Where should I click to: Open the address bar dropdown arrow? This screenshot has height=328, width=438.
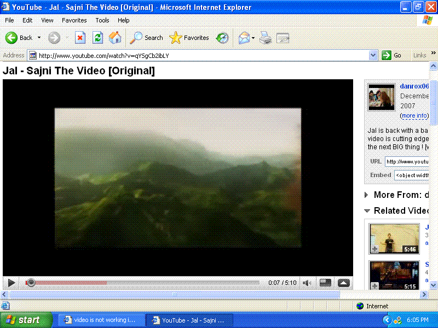point(373,55)
